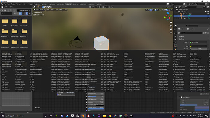This screenshot has width=210, height=118.
Task: Toggle camera view with the camera gizmo
Action: point(171,29)
